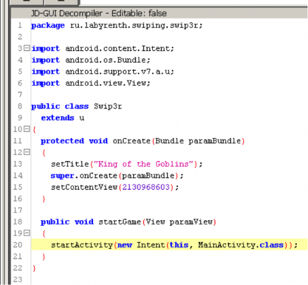Click import android.support.v7.a.u line
The height and width of the screenshot is (285, 308).
click(x=103, y=72)
